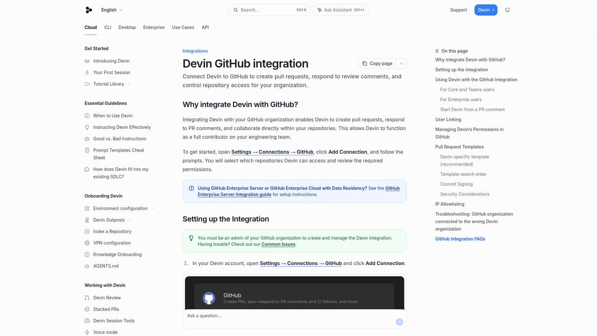
Task: Click the Devin logo icon
Action: [89, 10]
